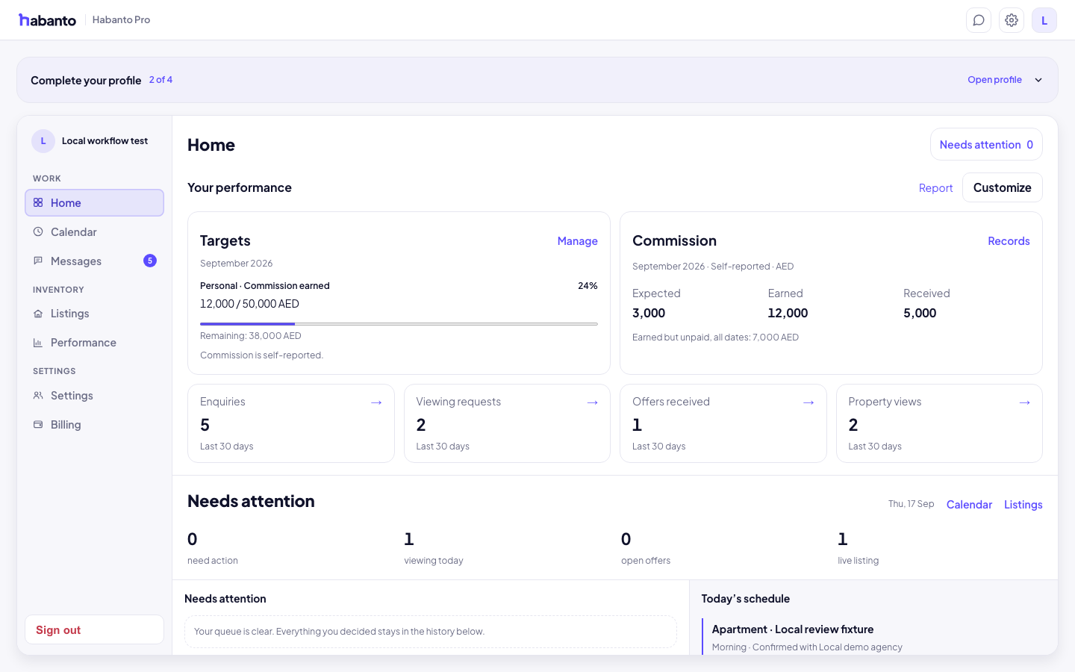The height and width of the screenshot is (672, 1075).
Task: Click the Billing card icon in sidebar
Action: click(38, 424)
